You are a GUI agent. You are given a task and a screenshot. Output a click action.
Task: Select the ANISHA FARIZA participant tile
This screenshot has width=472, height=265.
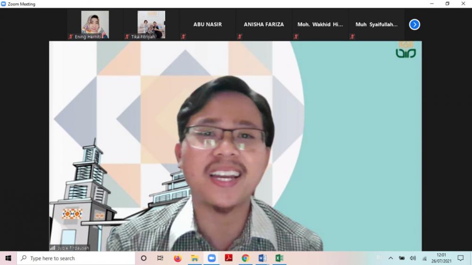(264, 25)
